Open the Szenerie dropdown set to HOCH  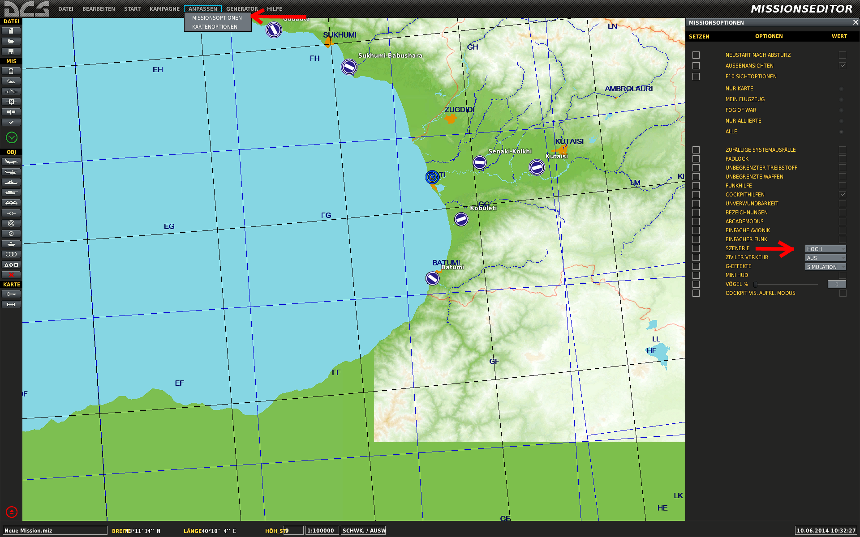[826, 249]
